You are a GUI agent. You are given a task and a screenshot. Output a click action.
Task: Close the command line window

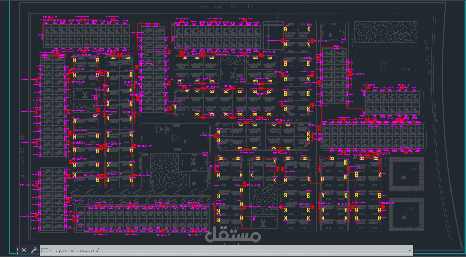[x=24, y=250]
